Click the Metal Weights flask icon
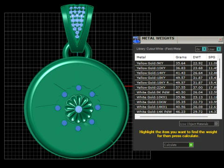Image resolution: width=224 pixels, height=168 pixels. (x=137, y=40)
